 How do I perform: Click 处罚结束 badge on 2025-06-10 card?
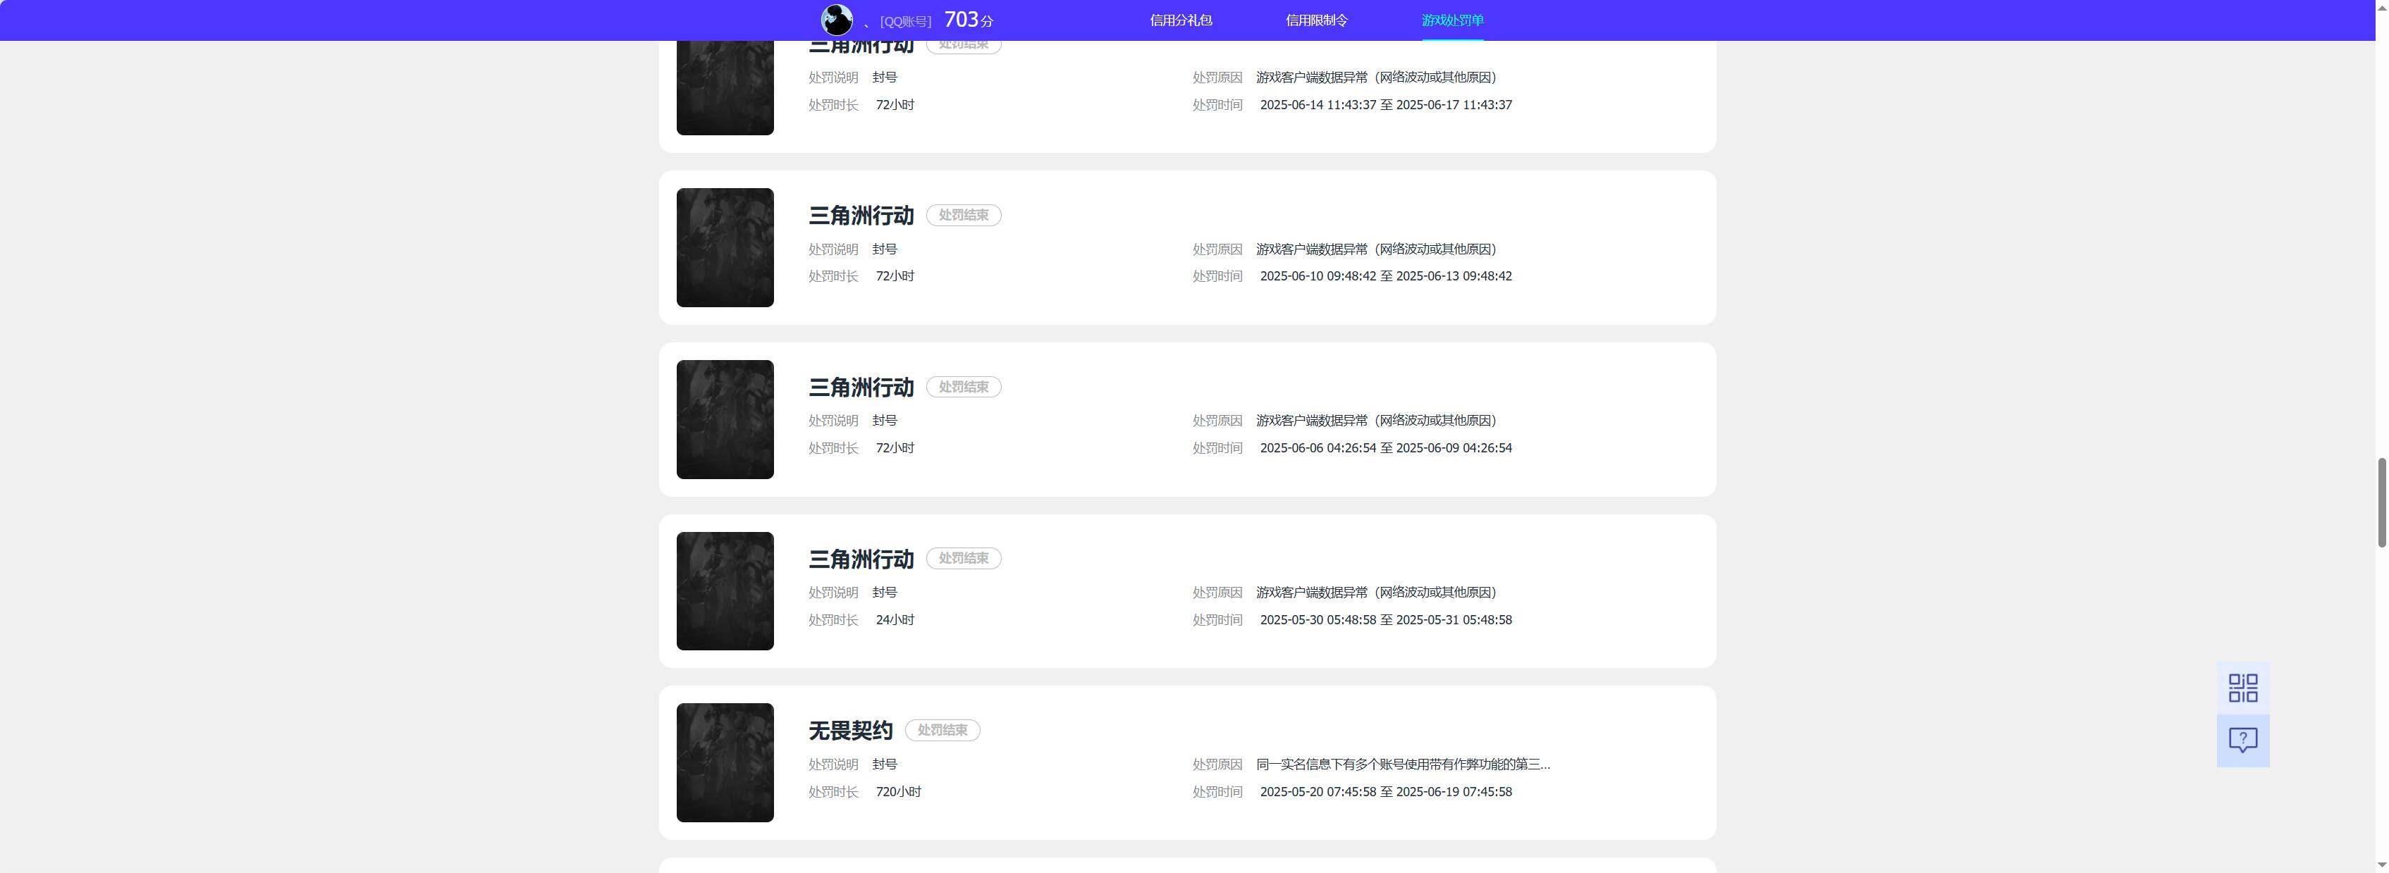click(x=964, y=215)
